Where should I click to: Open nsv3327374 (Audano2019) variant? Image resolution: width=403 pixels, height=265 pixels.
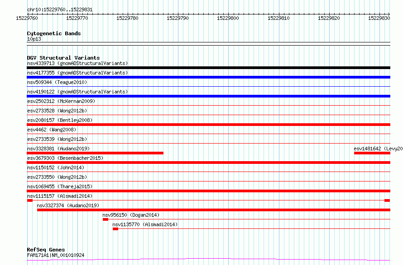pos(68,205)
